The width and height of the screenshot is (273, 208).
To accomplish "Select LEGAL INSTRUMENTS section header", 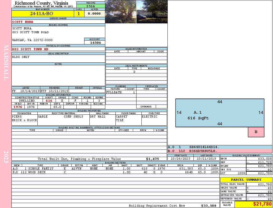I will tap(136, 66).
